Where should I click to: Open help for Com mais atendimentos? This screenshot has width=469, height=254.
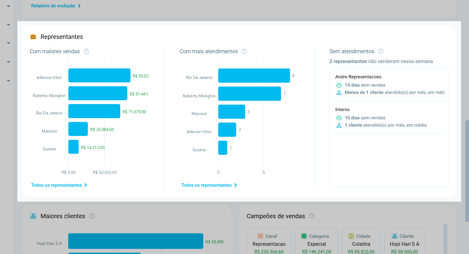[x=244, y=51]
